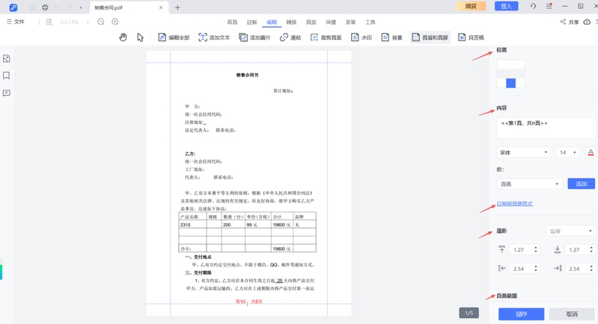
Task: Click the cloud upload icon
Action: click(588, 22)
